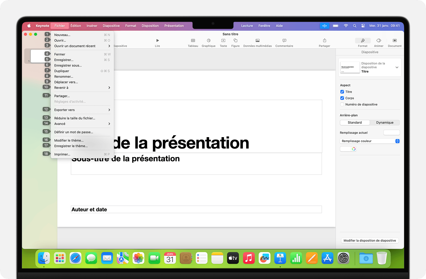Launch Safari from the Dock
This screenshot has width=426, height=279.
(x=75, y=258)
